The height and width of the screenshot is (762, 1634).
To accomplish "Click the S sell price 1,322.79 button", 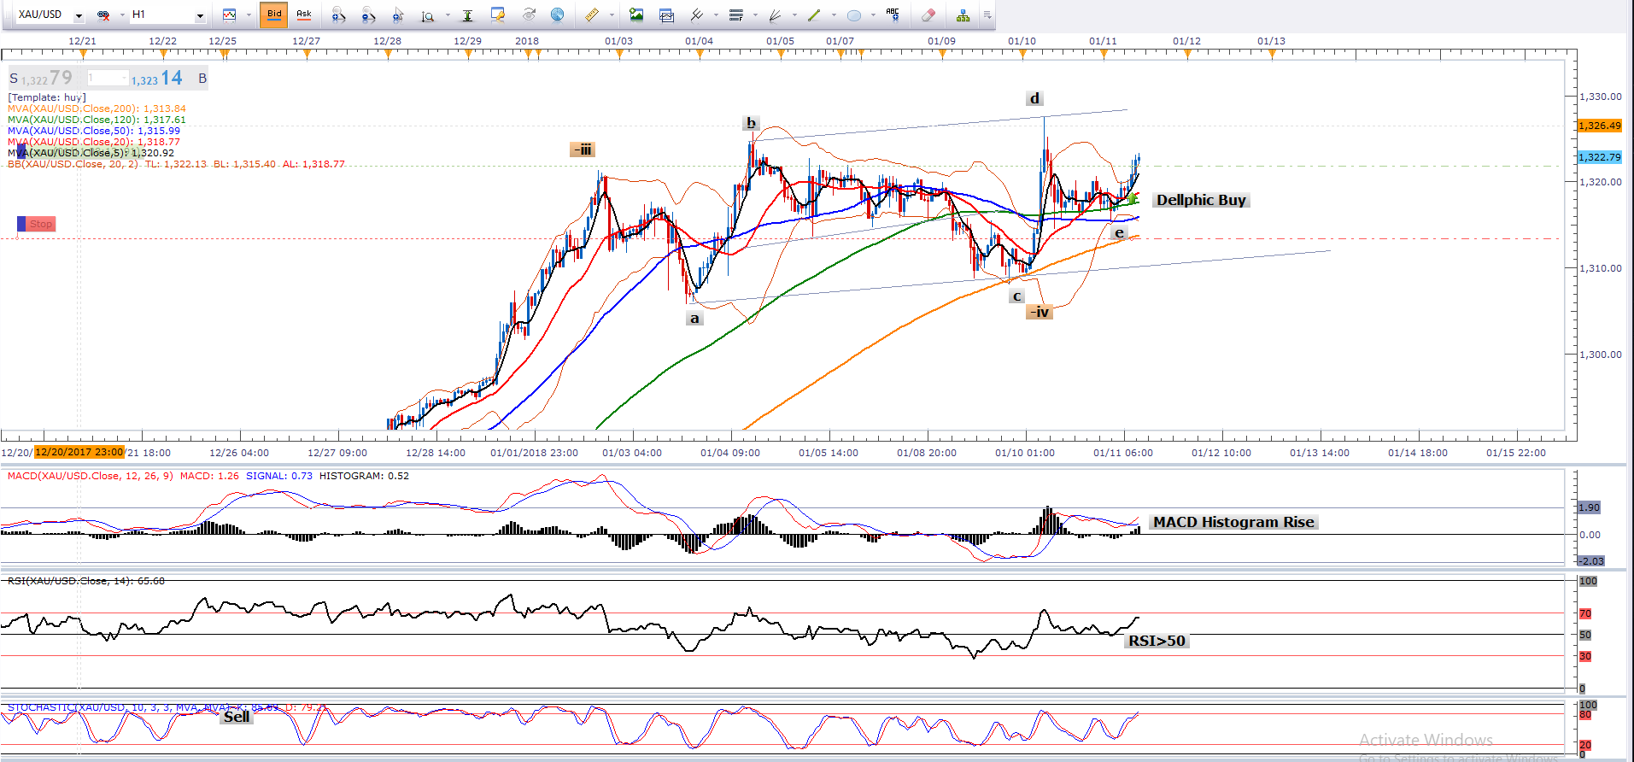I will point(41,79).
